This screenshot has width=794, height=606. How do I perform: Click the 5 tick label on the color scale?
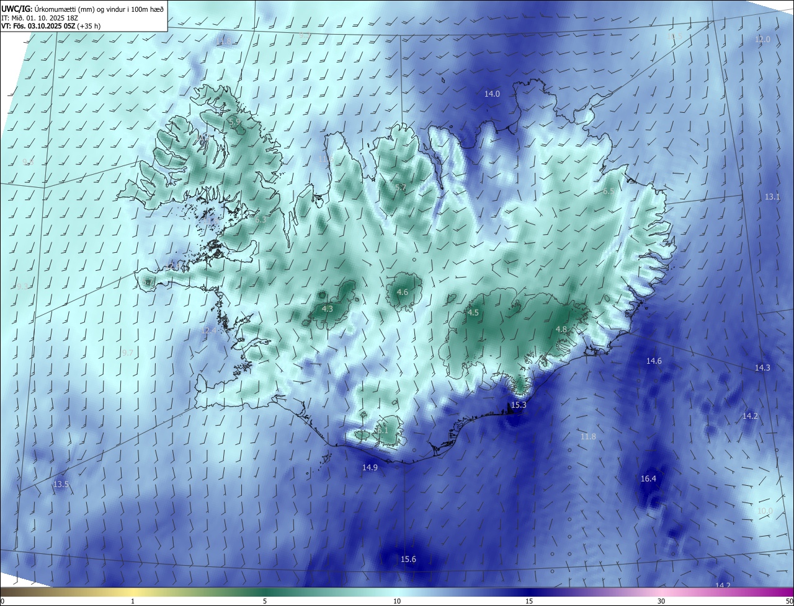pyautogui.click(x=265, y=601)
